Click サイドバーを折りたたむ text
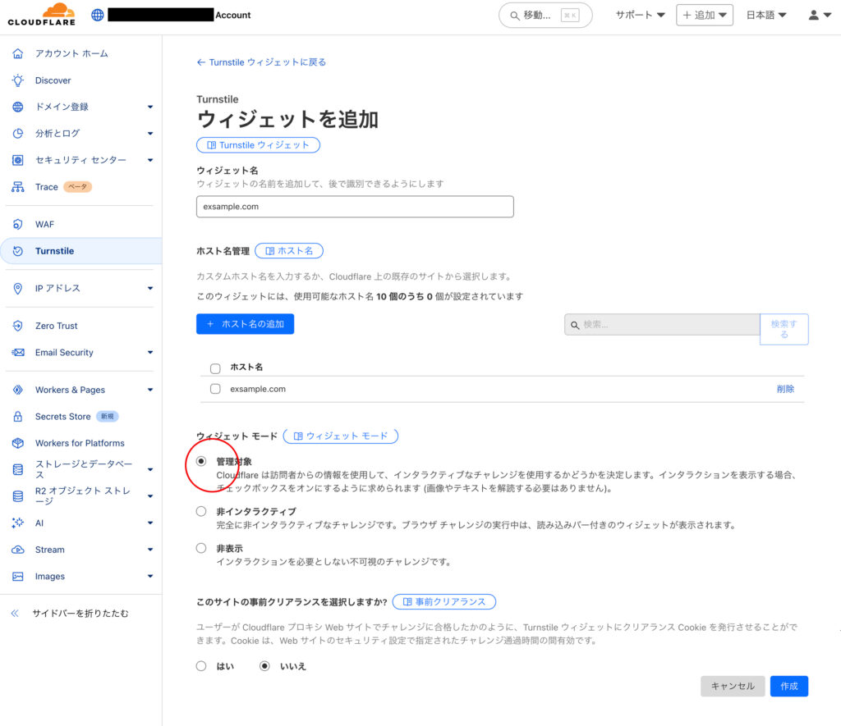 click(80, 614)
